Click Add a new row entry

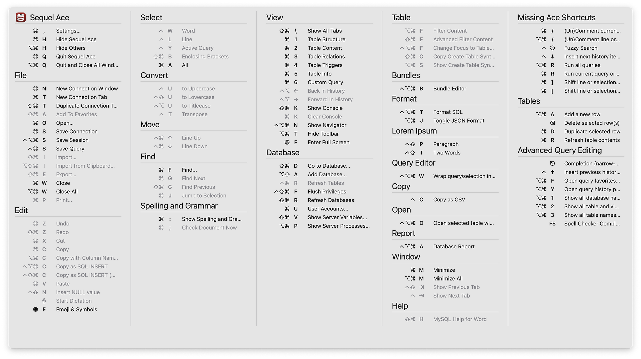pos(581,114)
